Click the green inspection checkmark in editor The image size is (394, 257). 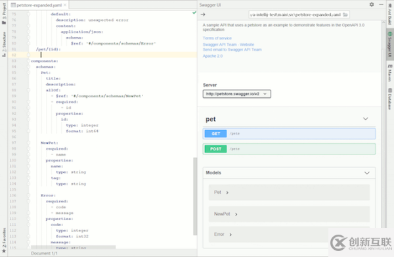194,12
